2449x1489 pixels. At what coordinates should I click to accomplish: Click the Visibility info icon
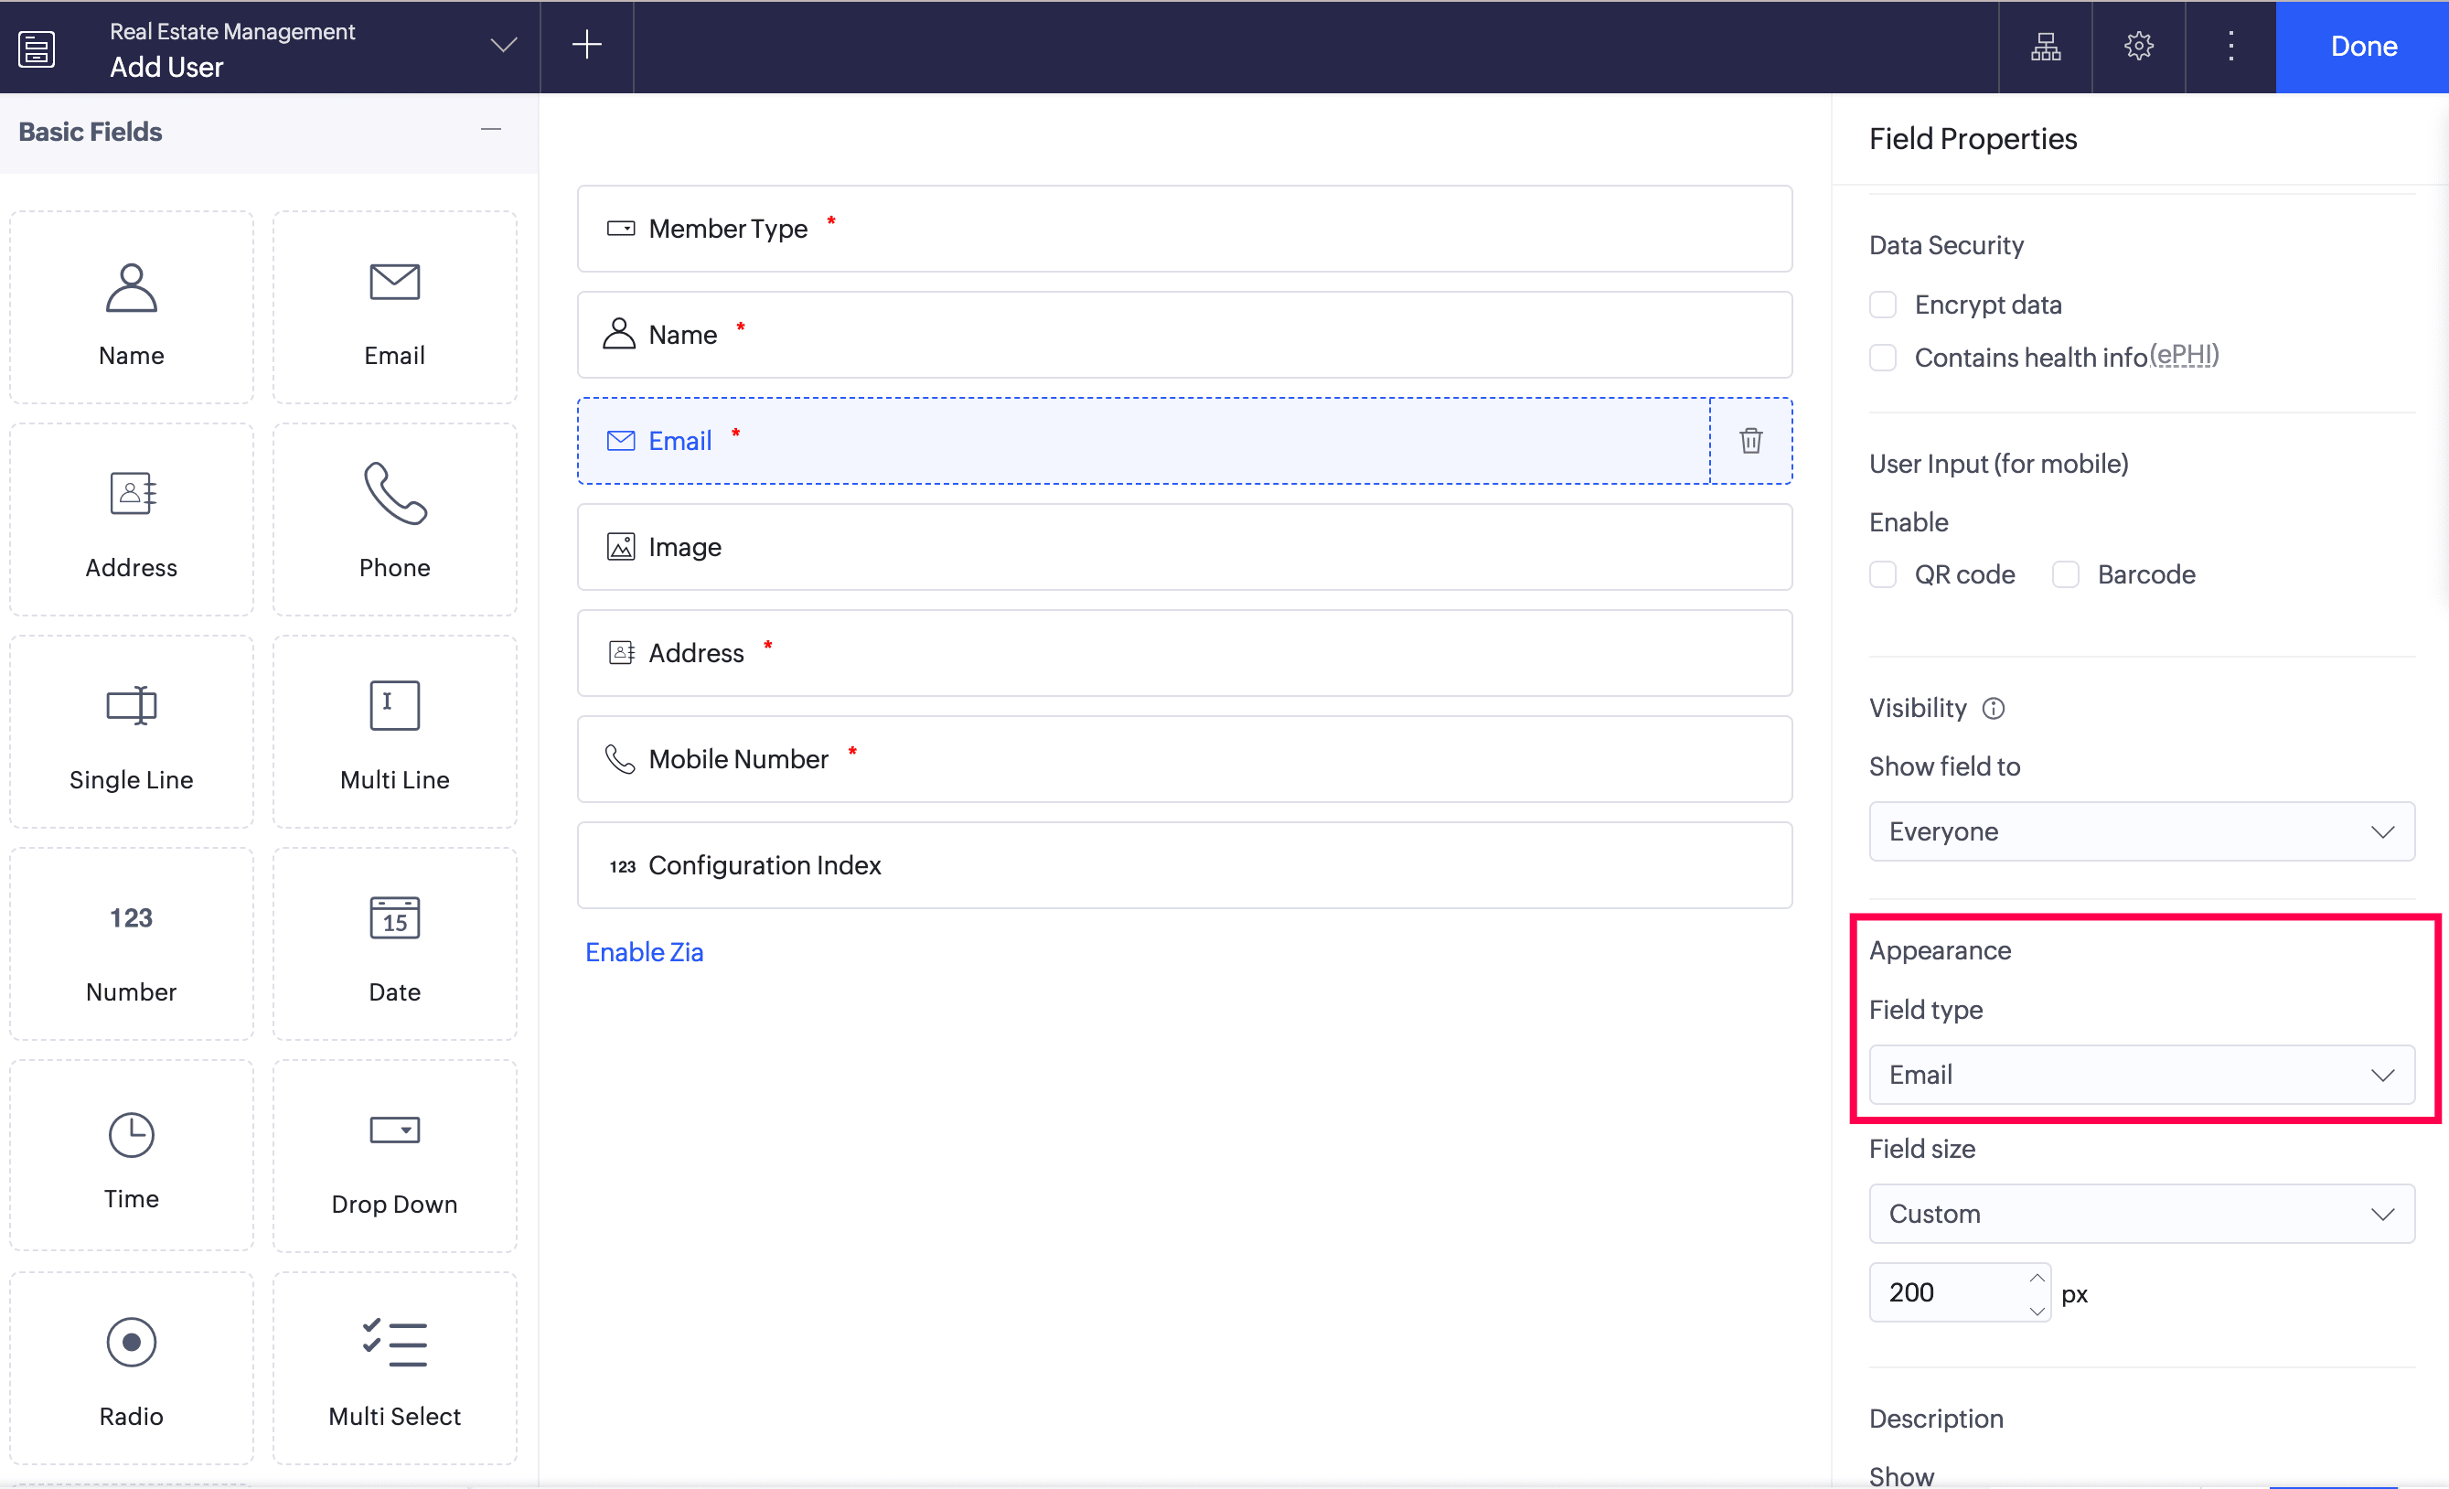[x=1993, y=708]
